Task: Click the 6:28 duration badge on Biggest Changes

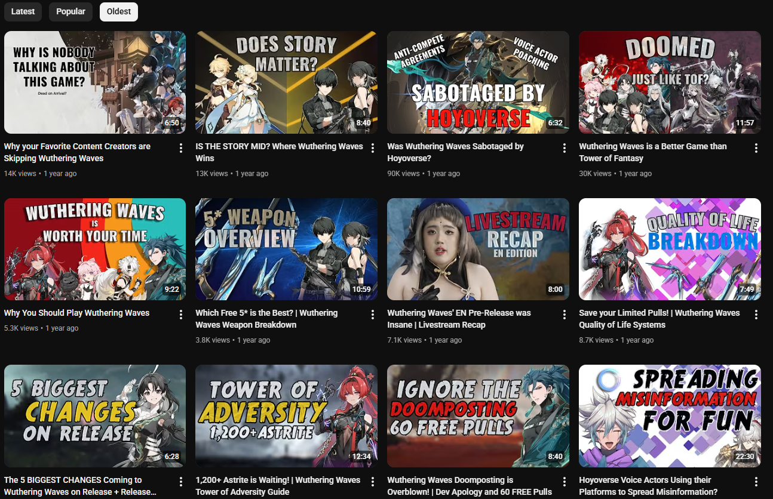Action: click(x=172, y=457)
